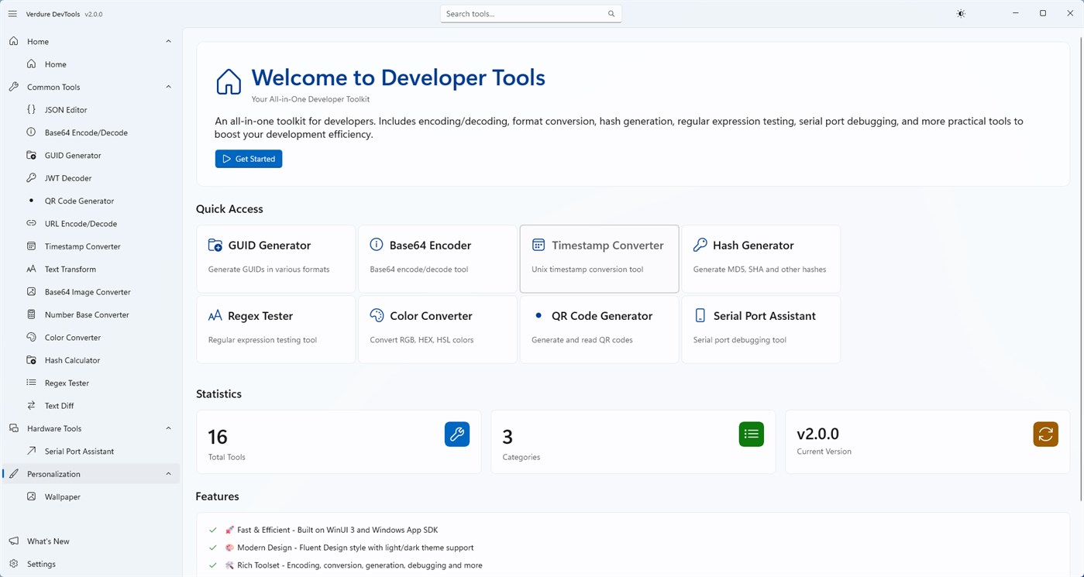The image size is (1084, 577).
Task: Click the green Categories statistics icon
Action: tap(751, 434)
